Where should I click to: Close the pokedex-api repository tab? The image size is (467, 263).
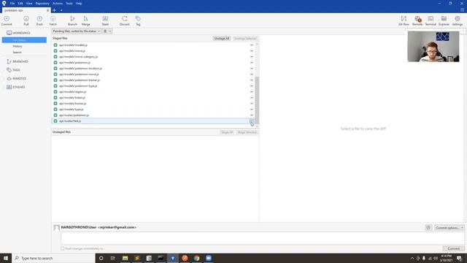point(47,10)
